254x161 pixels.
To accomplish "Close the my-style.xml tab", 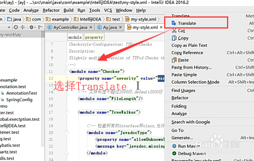I will (x=161, y=27).
